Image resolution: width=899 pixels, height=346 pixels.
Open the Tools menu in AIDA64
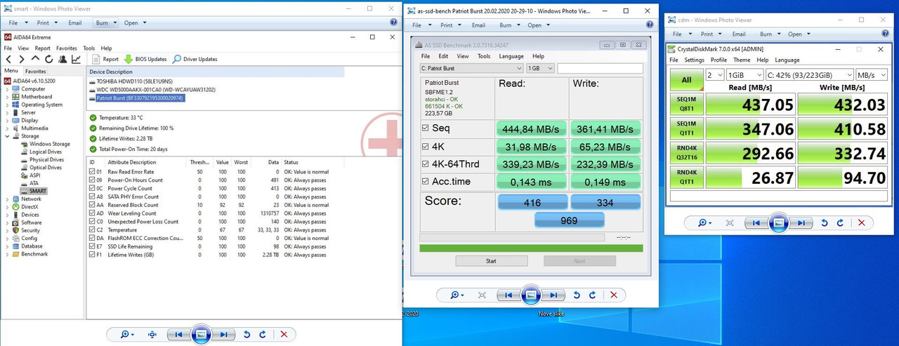89,48
